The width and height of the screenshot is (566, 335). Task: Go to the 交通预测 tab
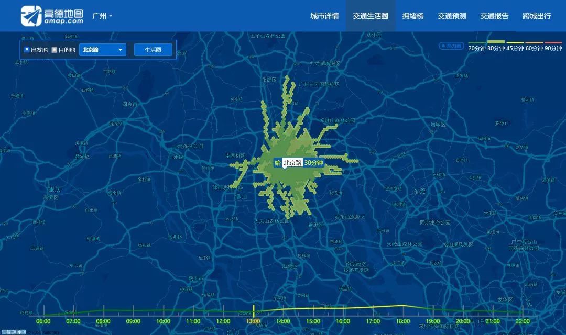pyautogui.click(x=452, y=16)
